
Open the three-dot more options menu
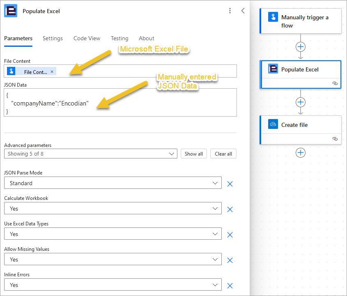[230, 11]
